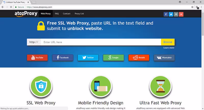The image size is (204, 110).
Task: Open the FAQ menu item
Action: coord(57,14)
